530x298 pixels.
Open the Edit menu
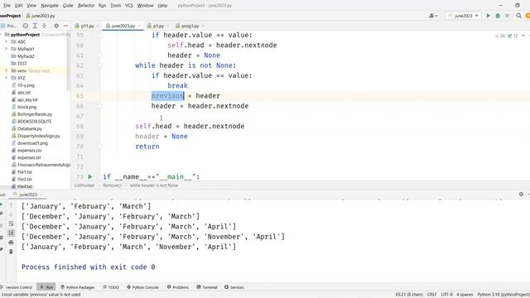(19, 6)
